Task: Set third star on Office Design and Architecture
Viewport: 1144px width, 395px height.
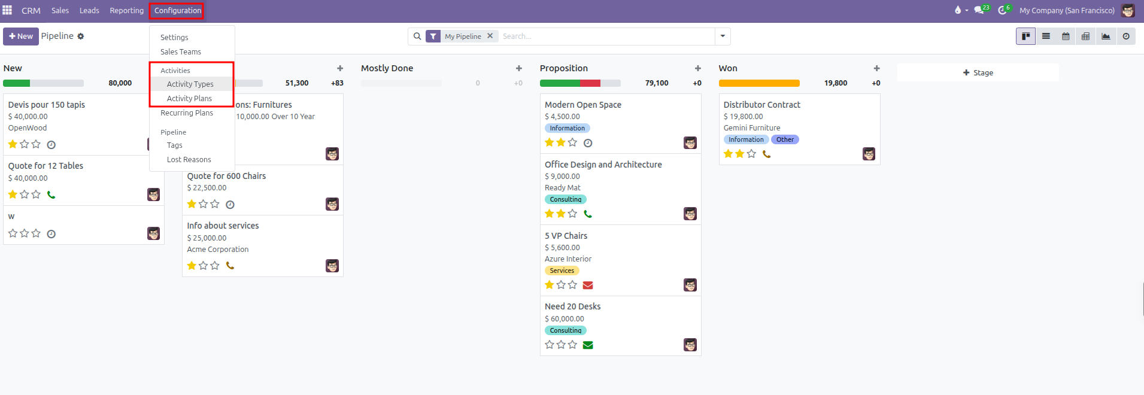Action: pyautogui.click(x=572, y=214)
